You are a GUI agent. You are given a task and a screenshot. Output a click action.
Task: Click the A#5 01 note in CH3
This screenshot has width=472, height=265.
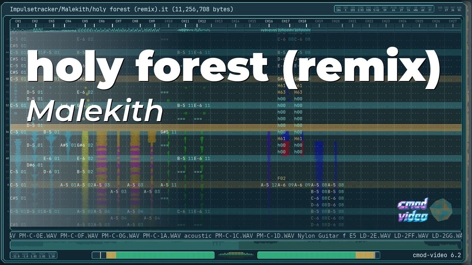68,145
